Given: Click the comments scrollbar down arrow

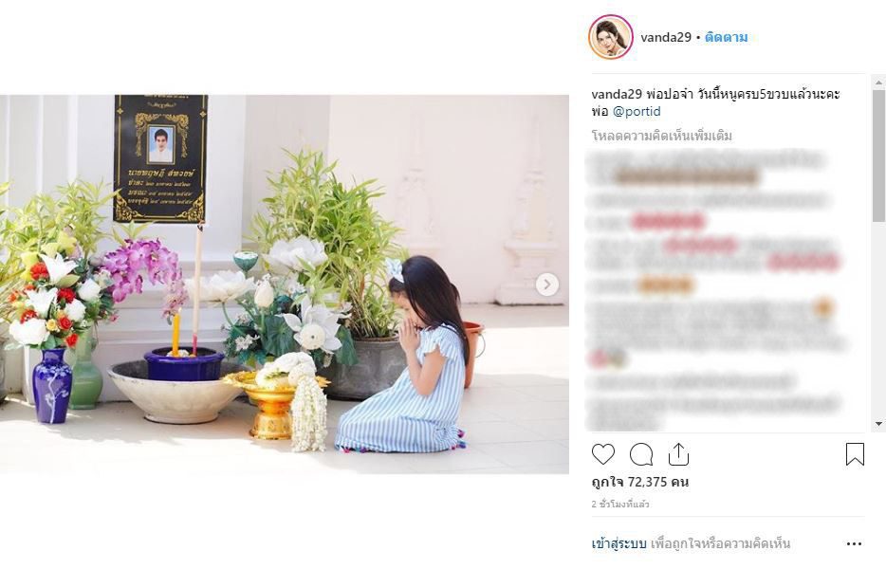Looking at the screenshot, I should [878, 424].
